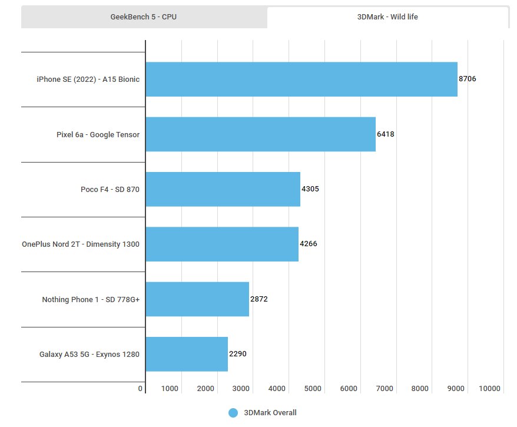Click the OnePlus Nord 2T bar
Image resolution: width=517 pixels, height=427 pixels.
pyautogui.click(x=222, y=244)
